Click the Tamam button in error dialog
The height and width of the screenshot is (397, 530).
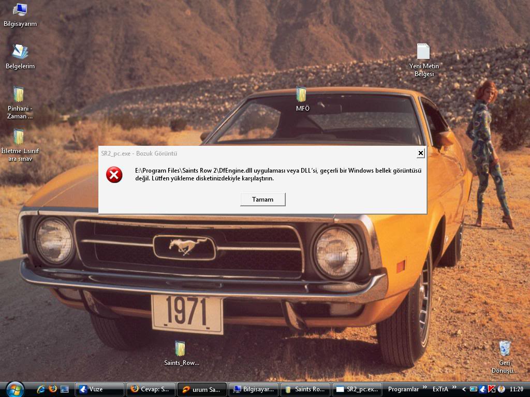262,200
